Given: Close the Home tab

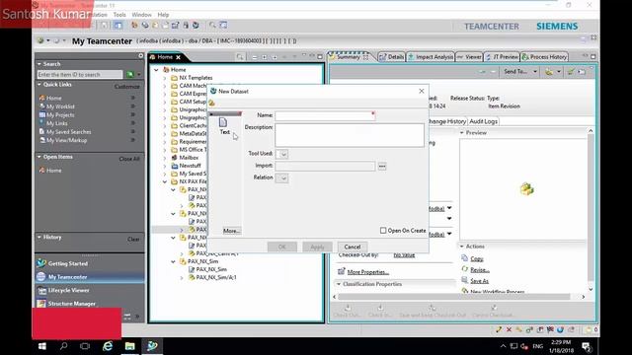Looking at the screenshot, I should tap(178, 57).
